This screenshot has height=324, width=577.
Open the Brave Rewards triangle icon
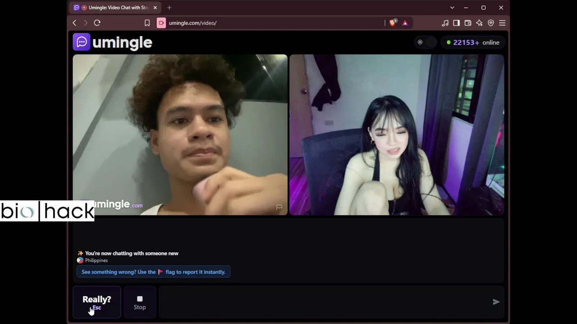pyautogui.click(x=405, y=23)
